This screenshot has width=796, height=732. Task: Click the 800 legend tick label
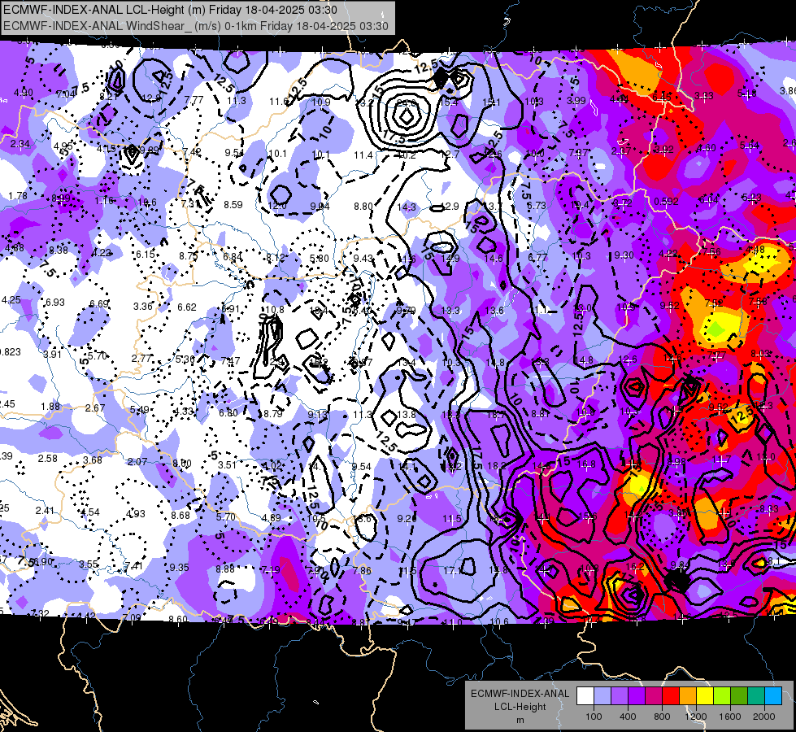click(662, 717)
